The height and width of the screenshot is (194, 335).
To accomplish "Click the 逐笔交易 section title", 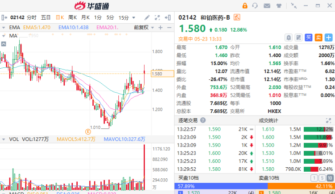I will 188,120.
